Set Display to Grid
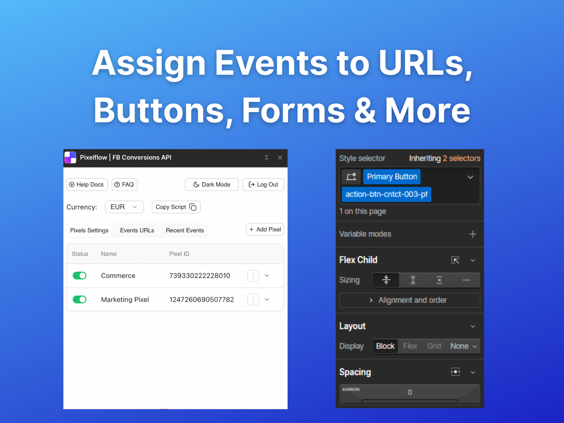Viewport: 564px width, 423px height. point(434,346)
